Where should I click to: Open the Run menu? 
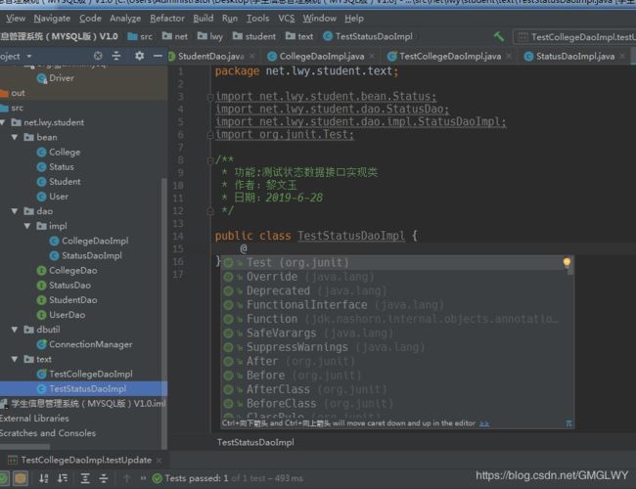pos(230,19)
